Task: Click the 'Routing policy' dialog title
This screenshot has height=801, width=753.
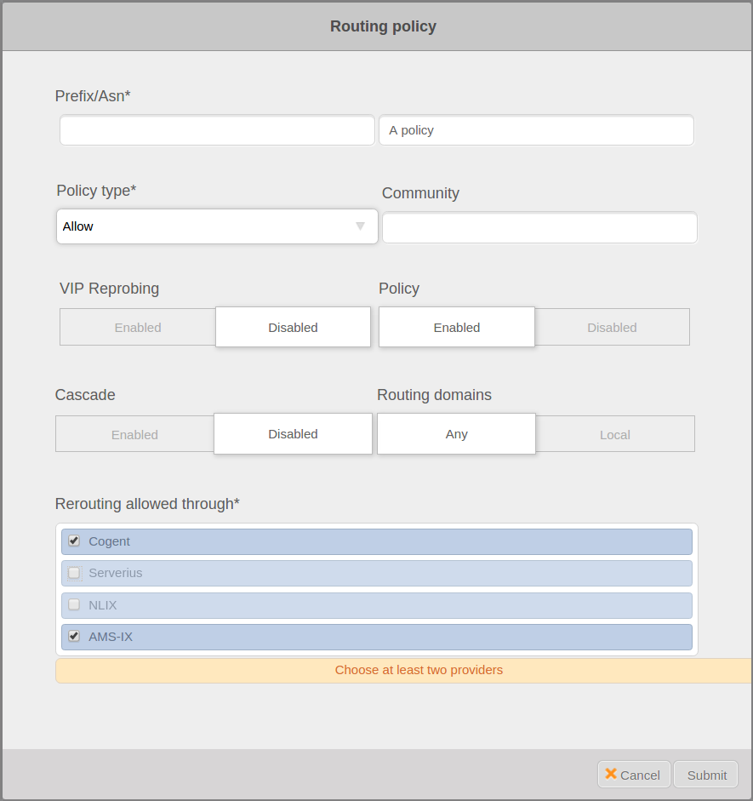Action: click(x=384, y=26)
